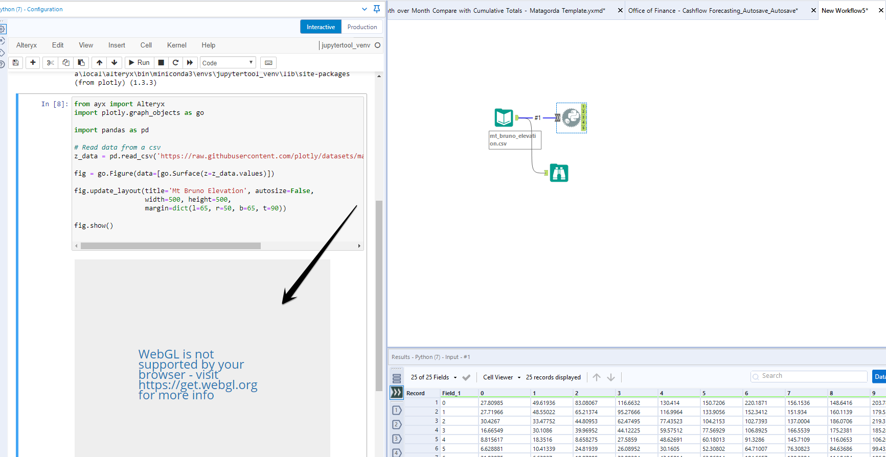Viewport: 886px width, 457px height.
Task: Cut selected cell with scissors icon
Action: tap(50, 62)
